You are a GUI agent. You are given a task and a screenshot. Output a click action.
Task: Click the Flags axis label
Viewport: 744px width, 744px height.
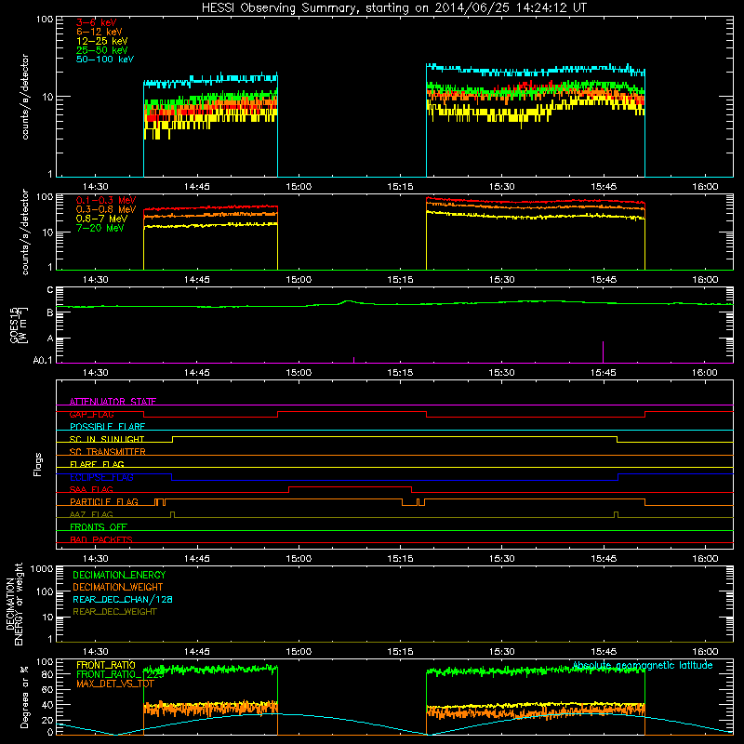point(38,464)
